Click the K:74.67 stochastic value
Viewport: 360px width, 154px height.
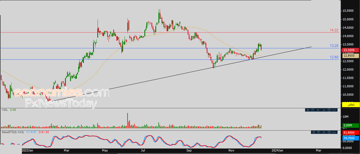32,132
